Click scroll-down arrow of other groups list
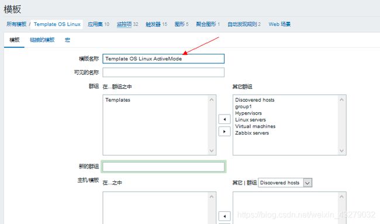380x224 pixels. pyautogui.click(x=342, y=151)
